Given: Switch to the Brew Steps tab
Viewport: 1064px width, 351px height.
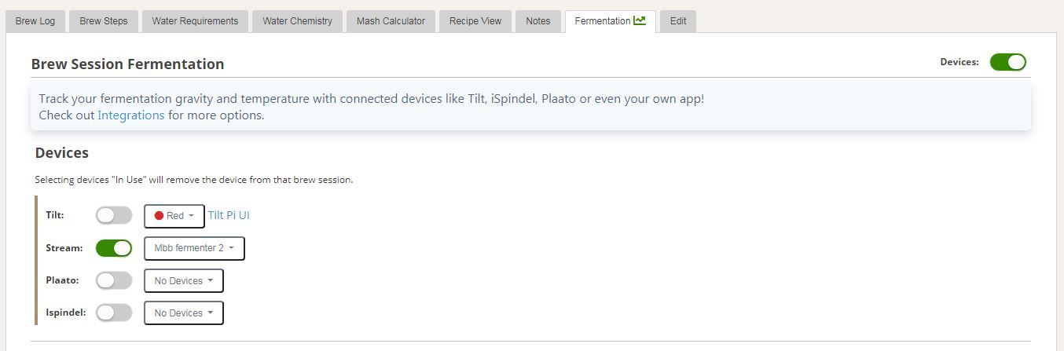Looking at the screenshot, I should point(104,21).
